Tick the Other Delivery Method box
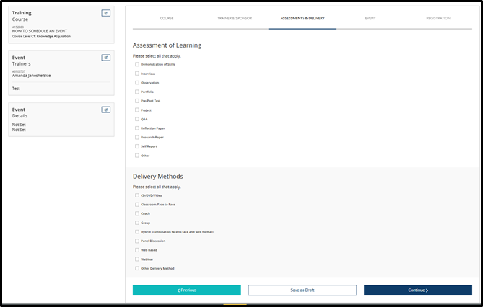 coord(137,268)
